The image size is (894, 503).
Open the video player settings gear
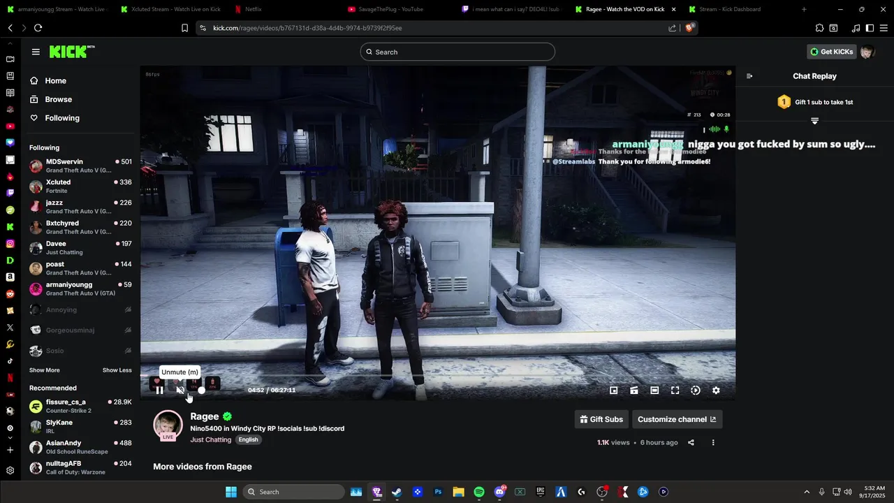click(716, 391)
